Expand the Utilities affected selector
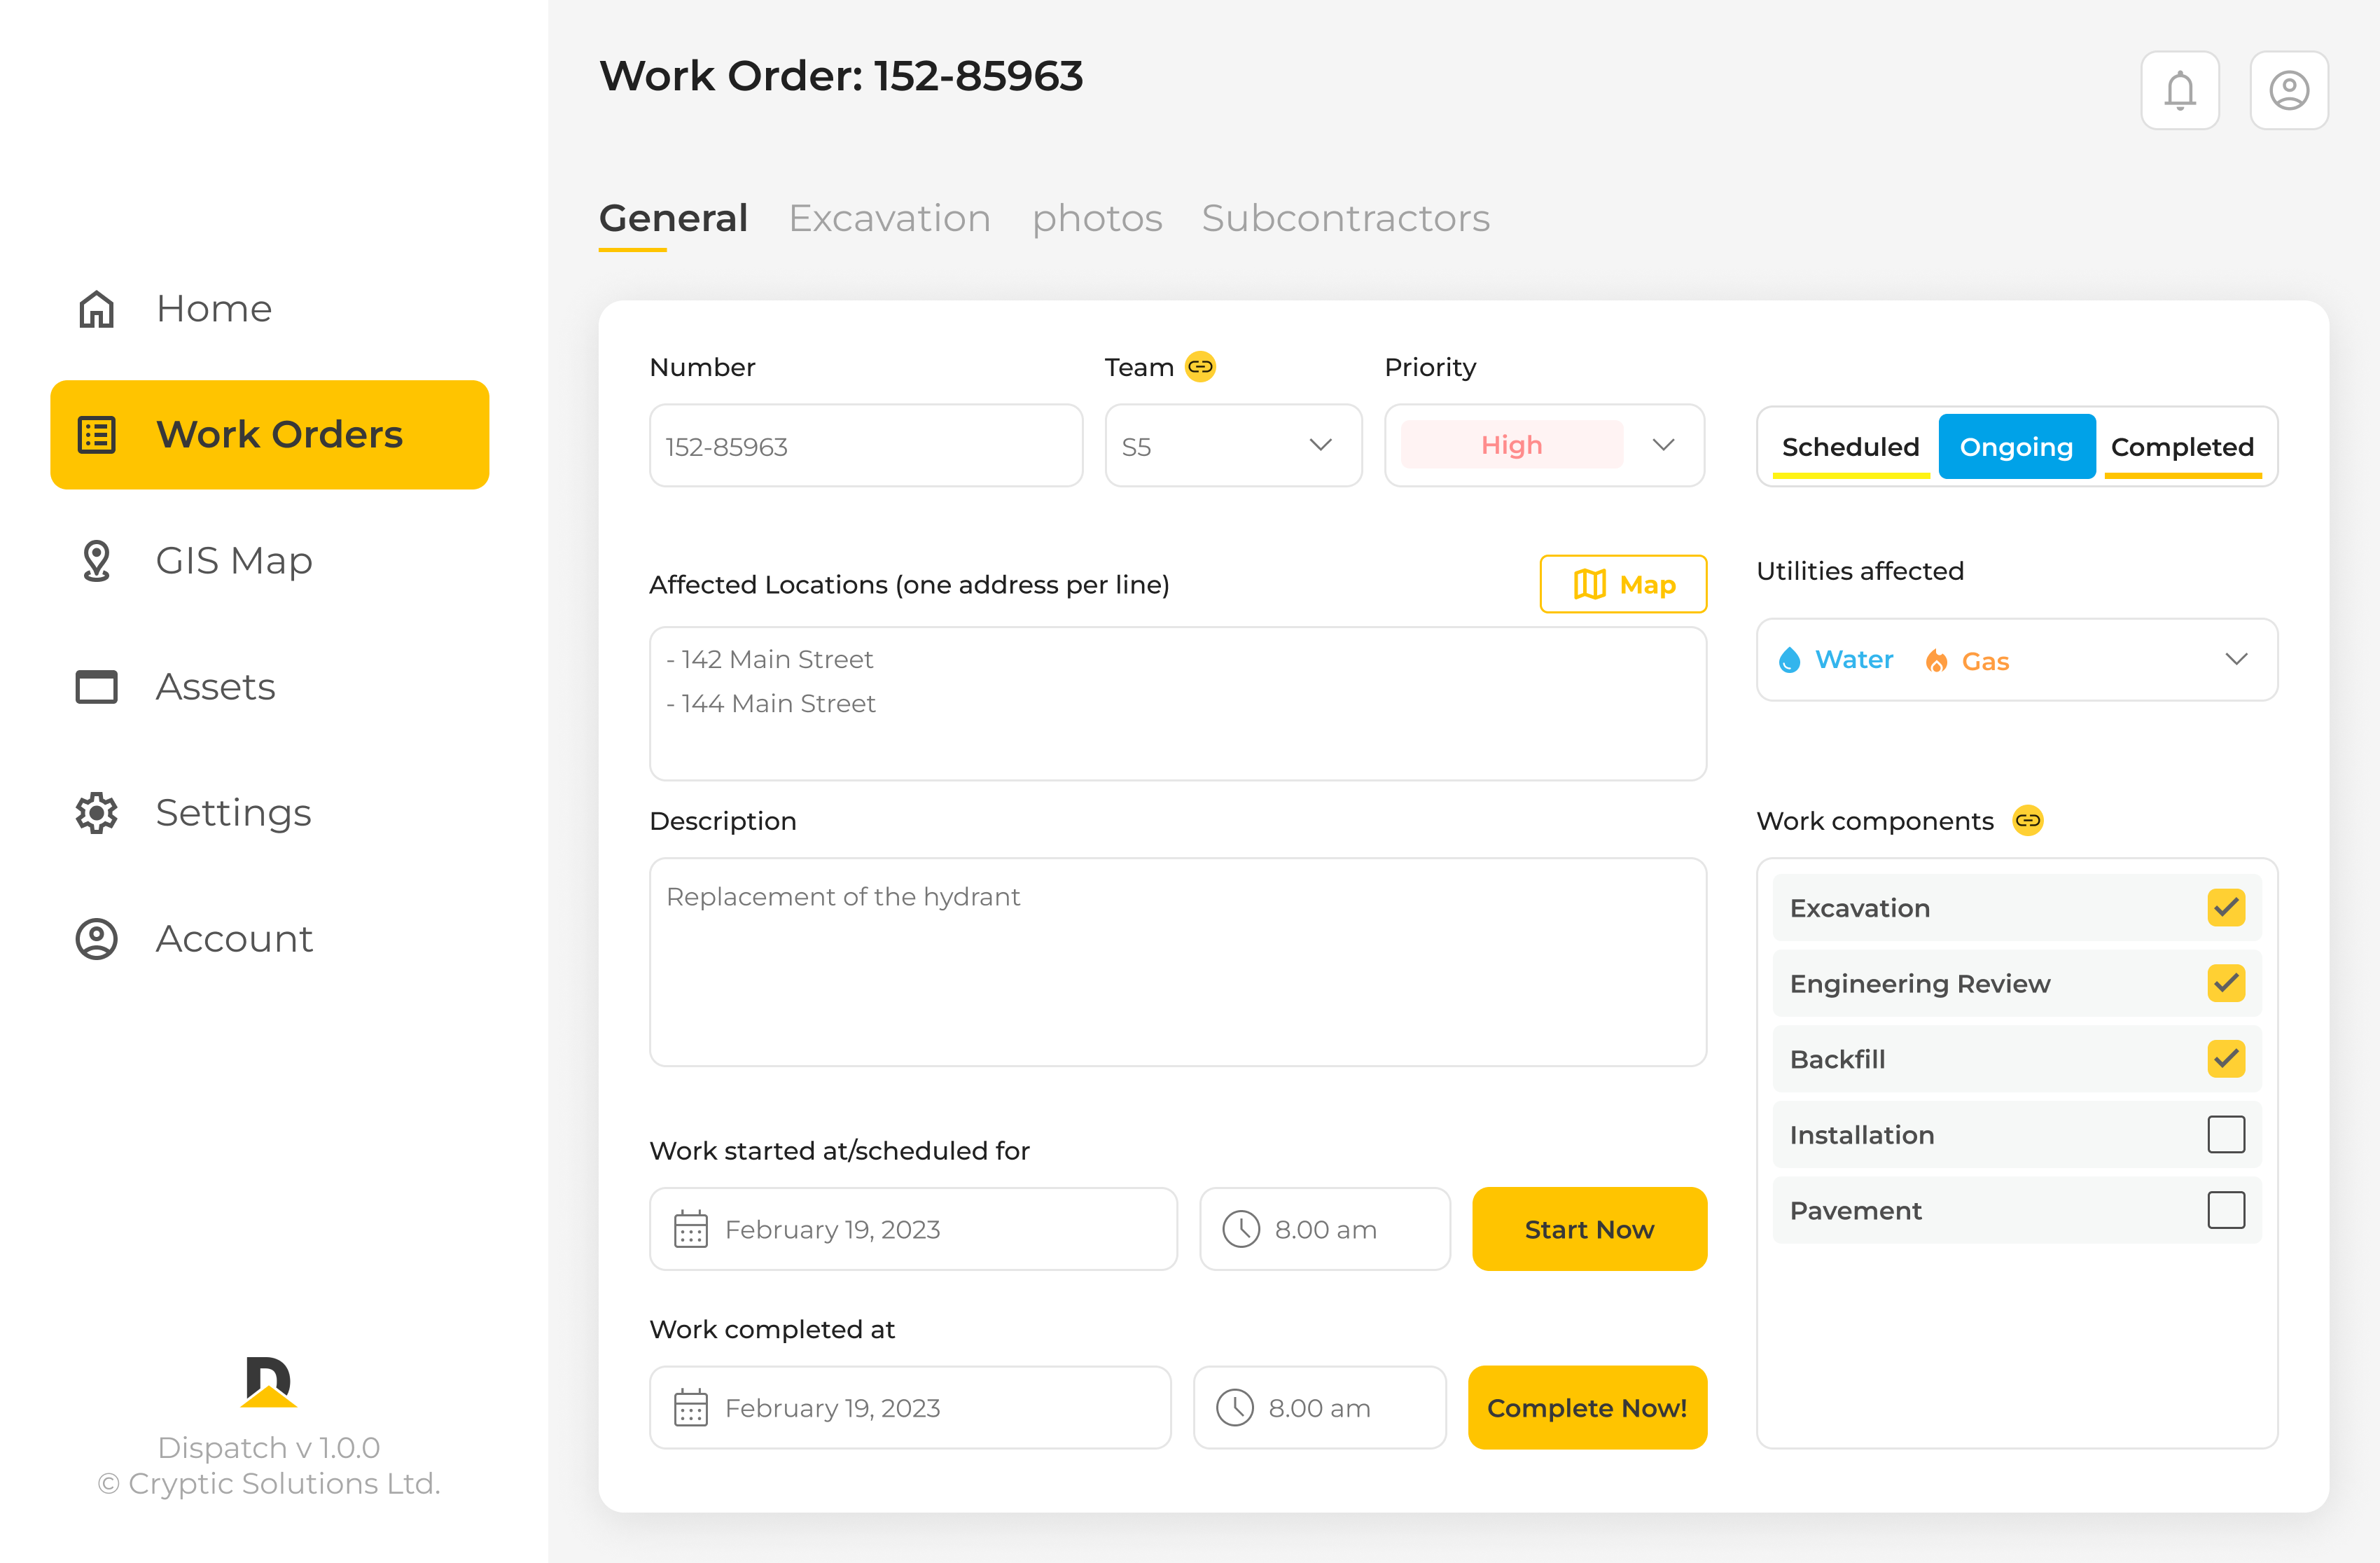Viewport: 2380px width, 1563px height. point(2237,660)
